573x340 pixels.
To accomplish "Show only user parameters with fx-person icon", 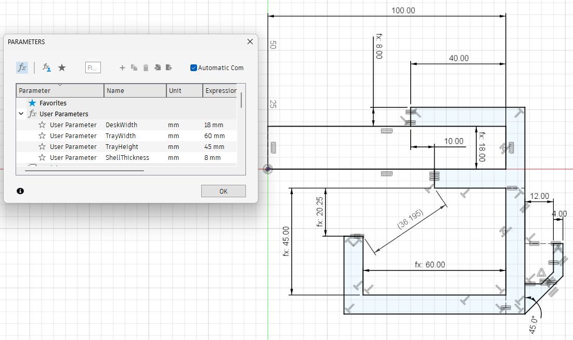I will 46,67.
